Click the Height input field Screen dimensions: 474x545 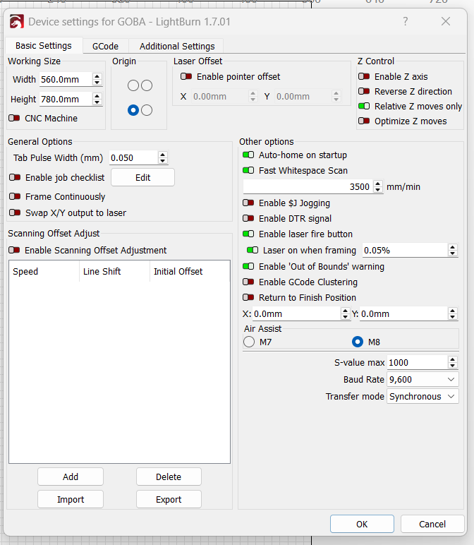(66, 100)
